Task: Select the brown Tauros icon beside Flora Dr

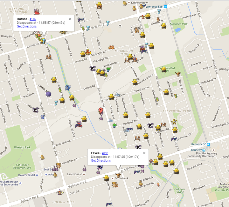Action: (x=137, y=30)
